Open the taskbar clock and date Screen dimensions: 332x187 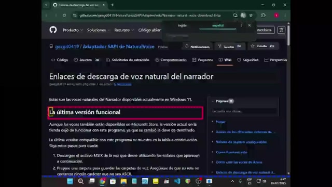278,181
